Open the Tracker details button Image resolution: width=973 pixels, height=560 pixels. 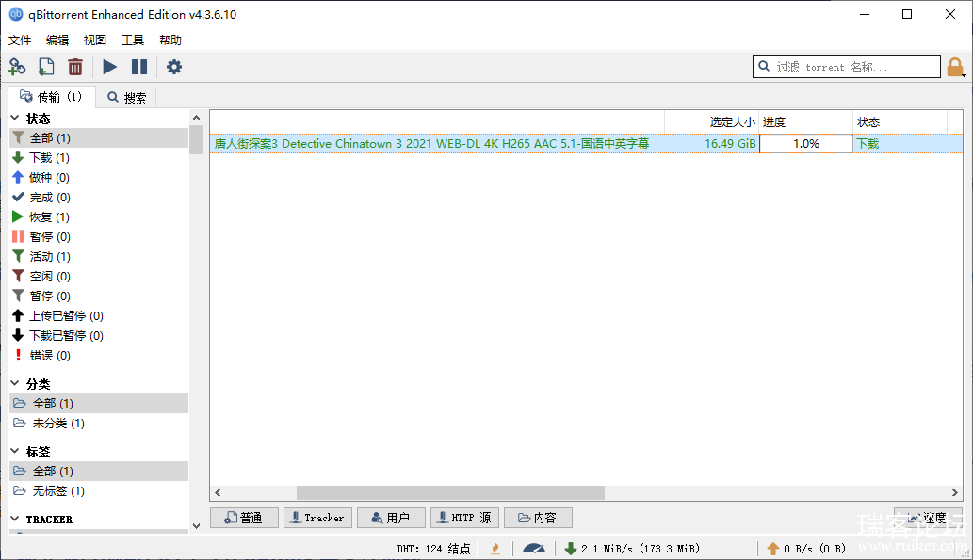click(317, 518)
